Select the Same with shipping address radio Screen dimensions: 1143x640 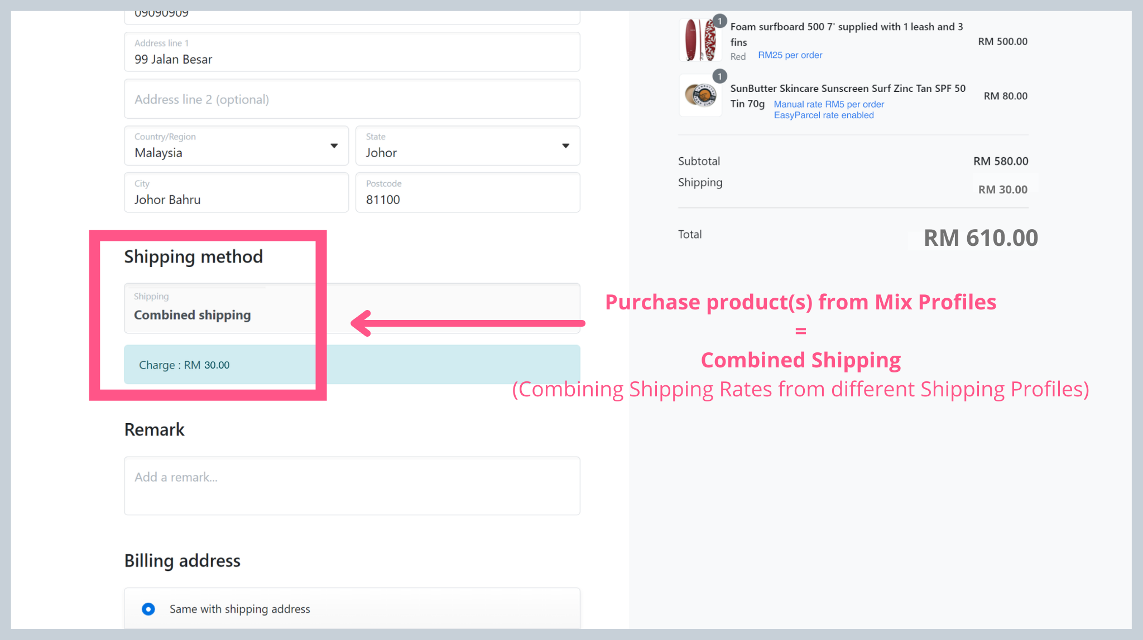(x=148, y=609)
